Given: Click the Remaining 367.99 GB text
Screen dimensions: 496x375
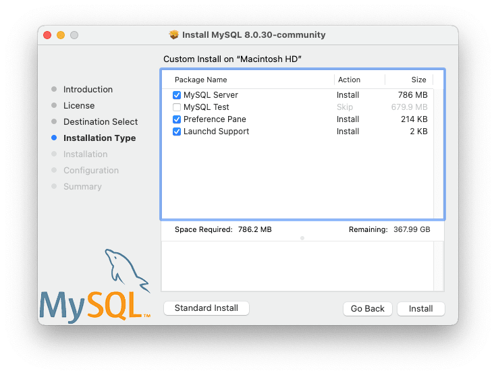Looking at the screenshot, I should (x=389, y=229).
